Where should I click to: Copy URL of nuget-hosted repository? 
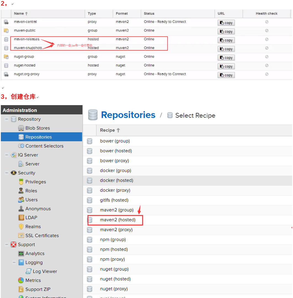226,66
